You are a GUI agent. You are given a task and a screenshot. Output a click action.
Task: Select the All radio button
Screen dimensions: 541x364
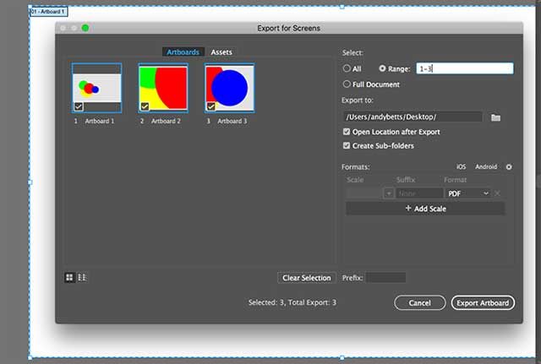tap(347, 68)
